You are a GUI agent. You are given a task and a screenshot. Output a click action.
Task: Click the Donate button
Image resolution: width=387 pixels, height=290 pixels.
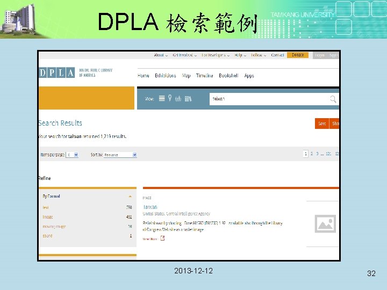(298, 55)
